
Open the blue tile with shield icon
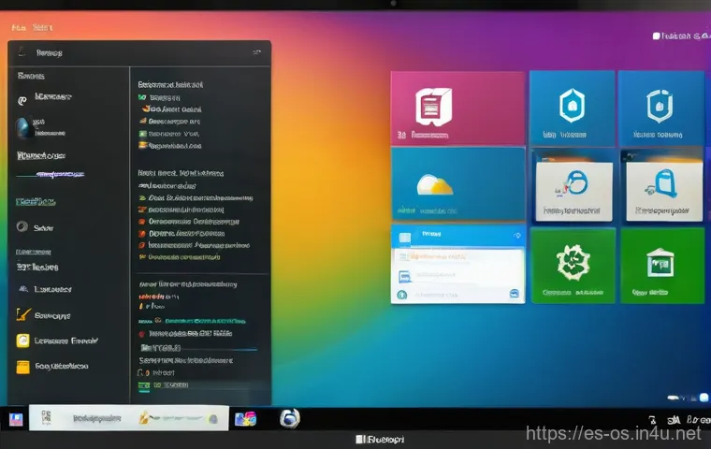pyautogui.click(x=660, y=108)
